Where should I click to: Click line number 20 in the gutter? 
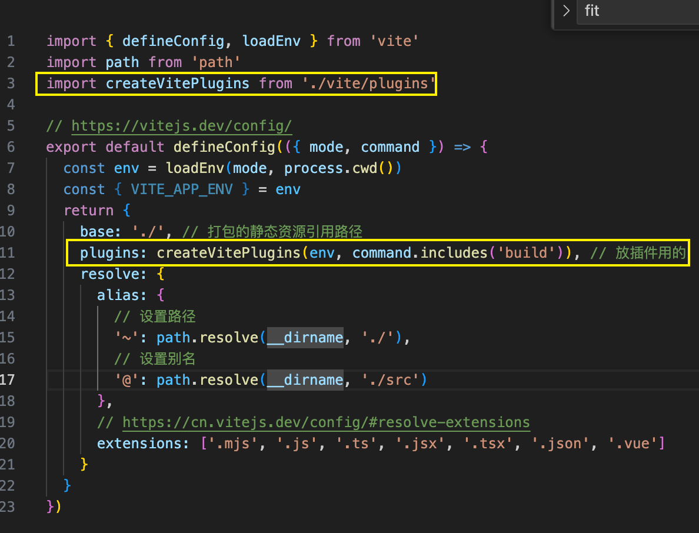(8, 444)
